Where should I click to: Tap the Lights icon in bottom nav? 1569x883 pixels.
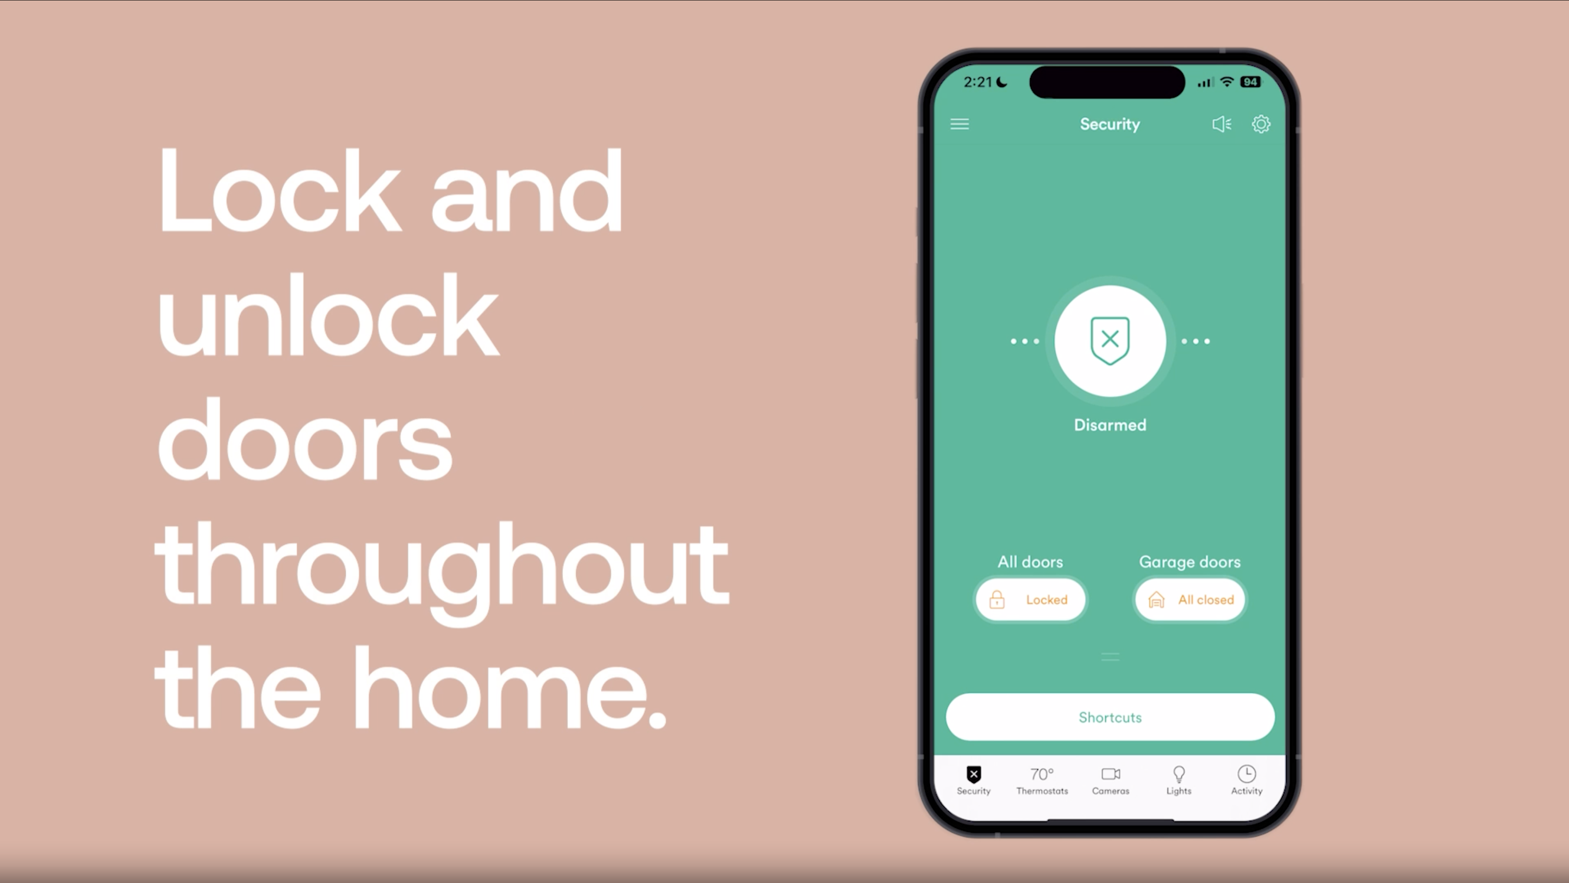click(x=1178, y=778)
